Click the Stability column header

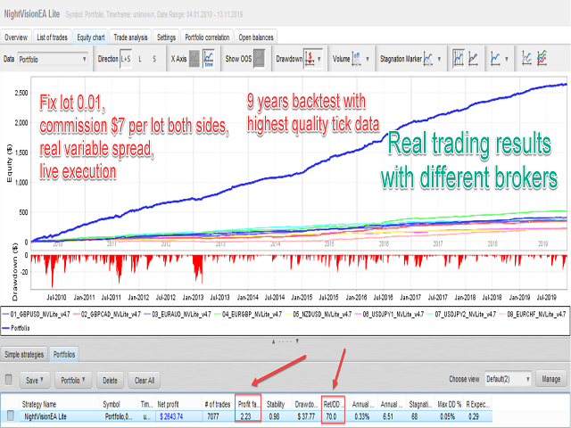(276, 404)
